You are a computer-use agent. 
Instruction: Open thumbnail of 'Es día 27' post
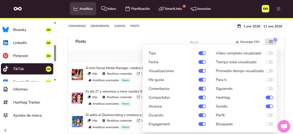coord(77,98)
